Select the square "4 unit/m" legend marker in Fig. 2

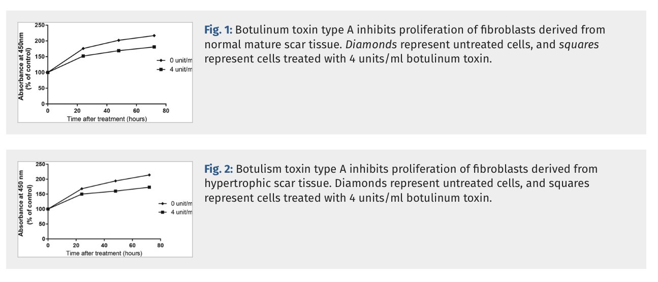(163, 212)
